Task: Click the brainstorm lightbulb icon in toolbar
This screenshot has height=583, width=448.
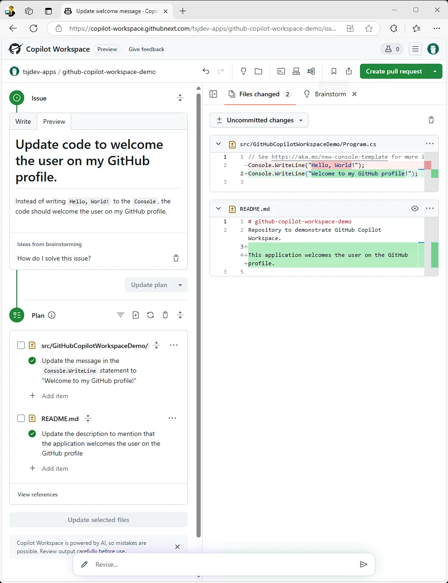Action: coord(243,71)
